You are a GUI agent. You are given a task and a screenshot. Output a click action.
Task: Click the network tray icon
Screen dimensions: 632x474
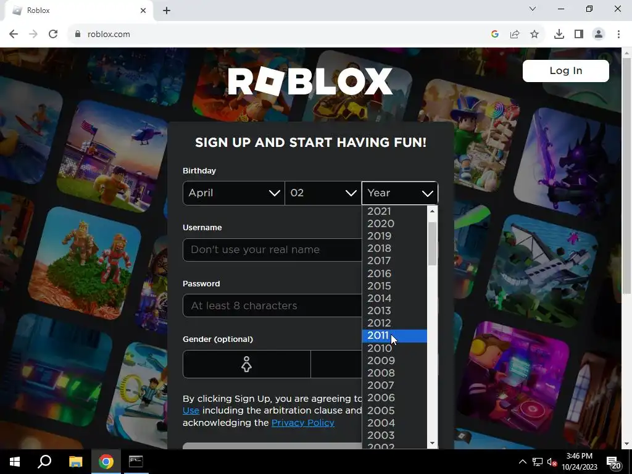point(538,462)
